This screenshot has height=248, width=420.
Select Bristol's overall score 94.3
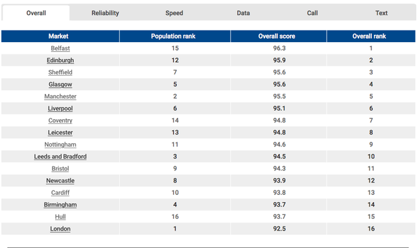[x=279, y=168]
